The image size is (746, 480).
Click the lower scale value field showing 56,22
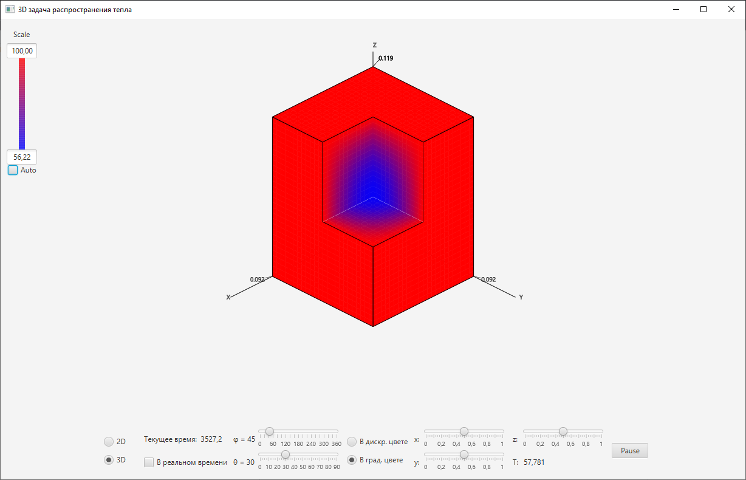click(x=21, y=157)
